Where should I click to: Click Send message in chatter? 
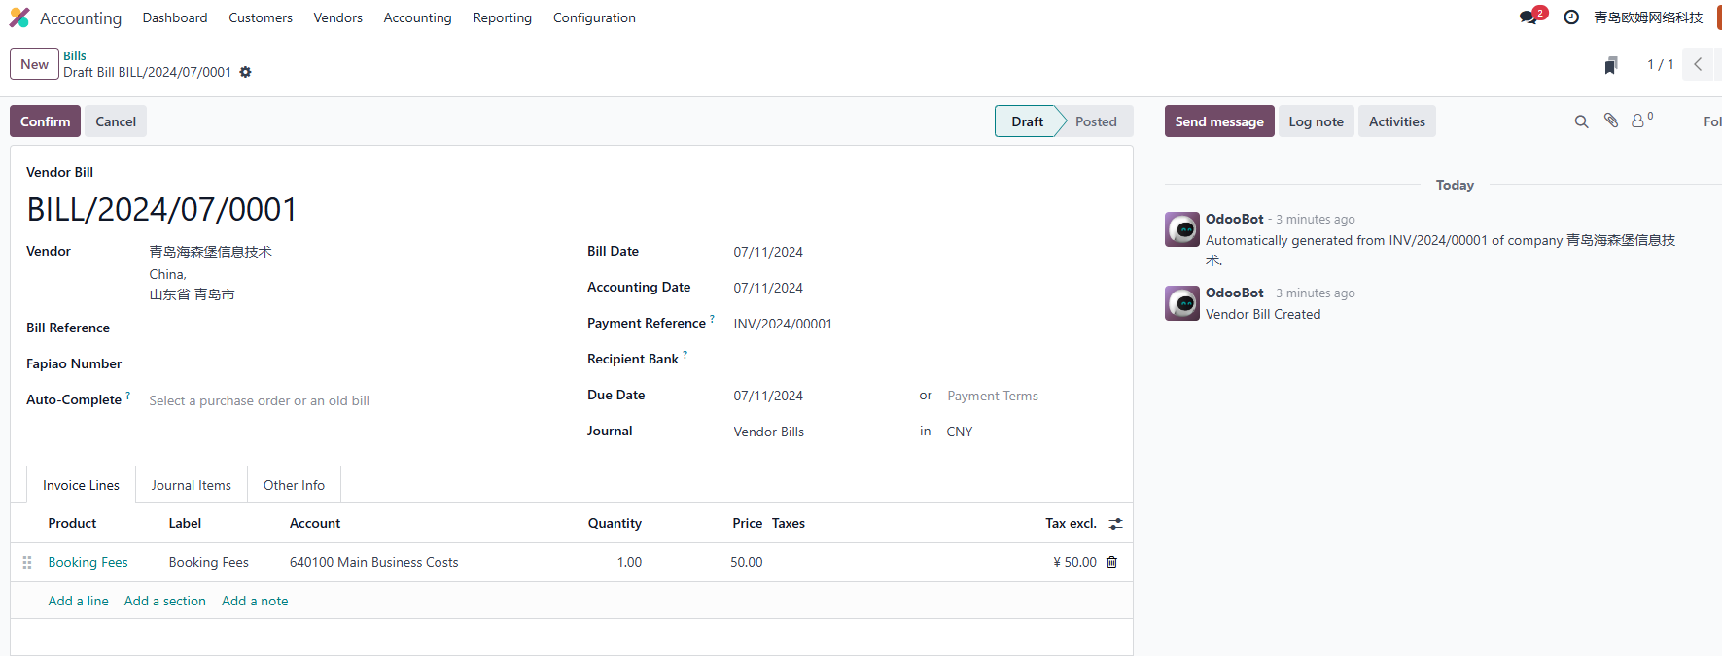(x=1219, y=121)
